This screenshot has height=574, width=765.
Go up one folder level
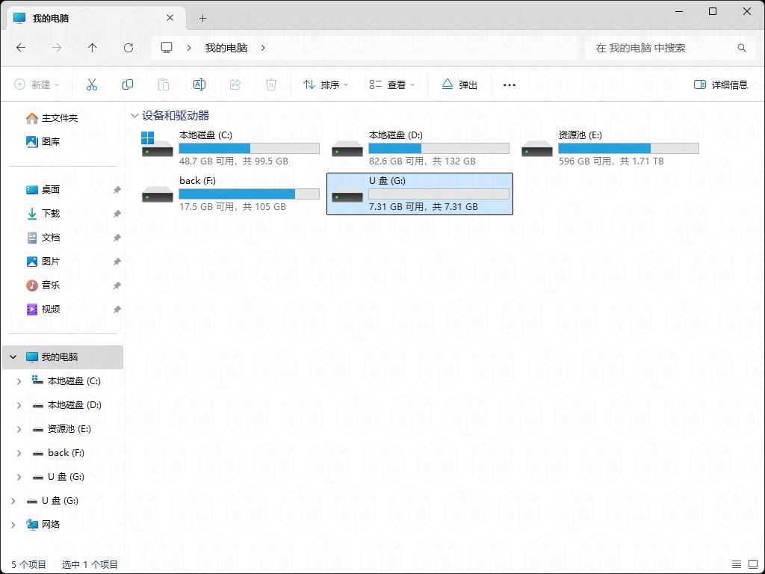tap(93, 48)
